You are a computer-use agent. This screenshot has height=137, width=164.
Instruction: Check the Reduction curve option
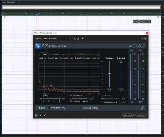(x=102, y=102)
